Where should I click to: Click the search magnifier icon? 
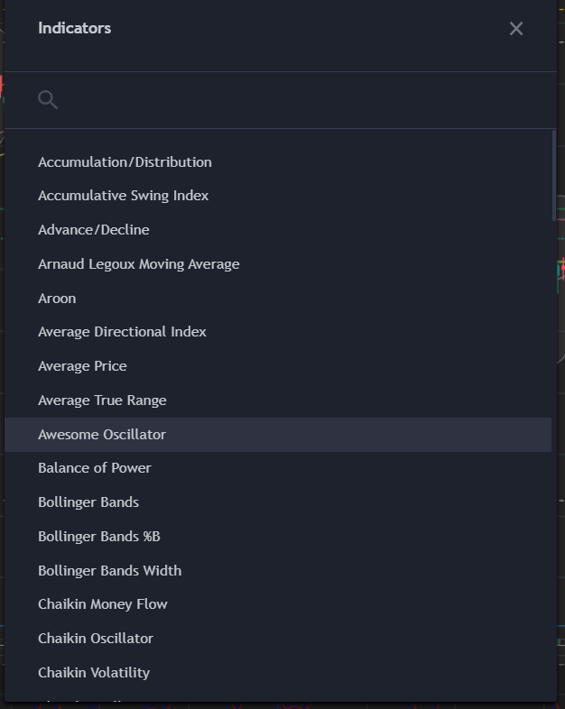pyautogui.click(x=48, y=99)
